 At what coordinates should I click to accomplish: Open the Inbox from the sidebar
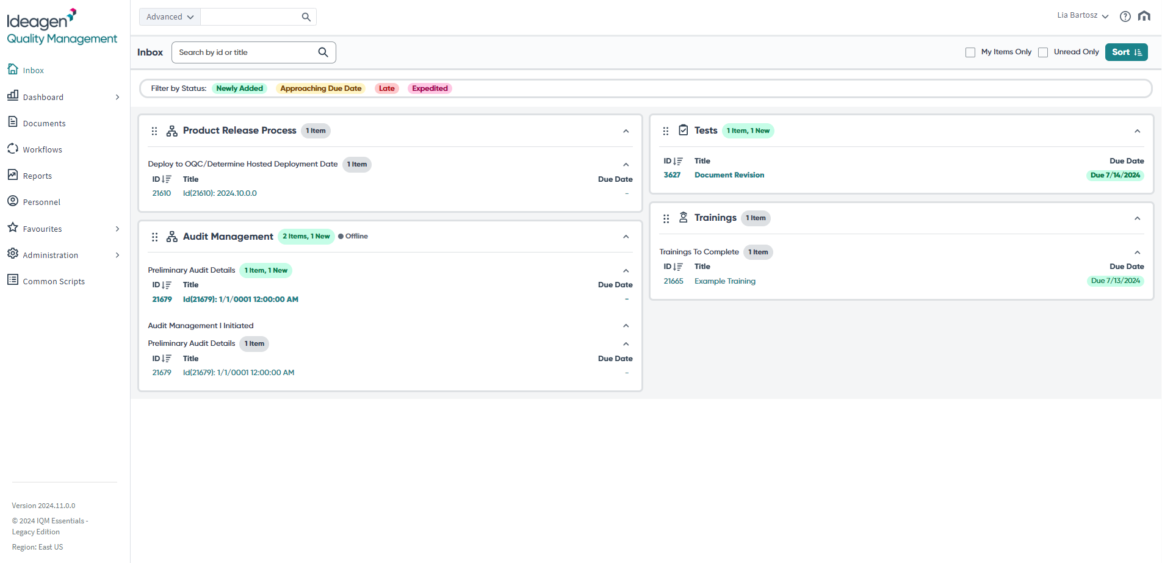pos(33,70)
